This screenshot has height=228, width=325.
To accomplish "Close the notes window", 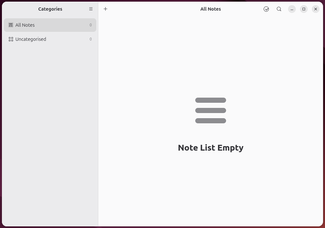I will tap(316, 9).
